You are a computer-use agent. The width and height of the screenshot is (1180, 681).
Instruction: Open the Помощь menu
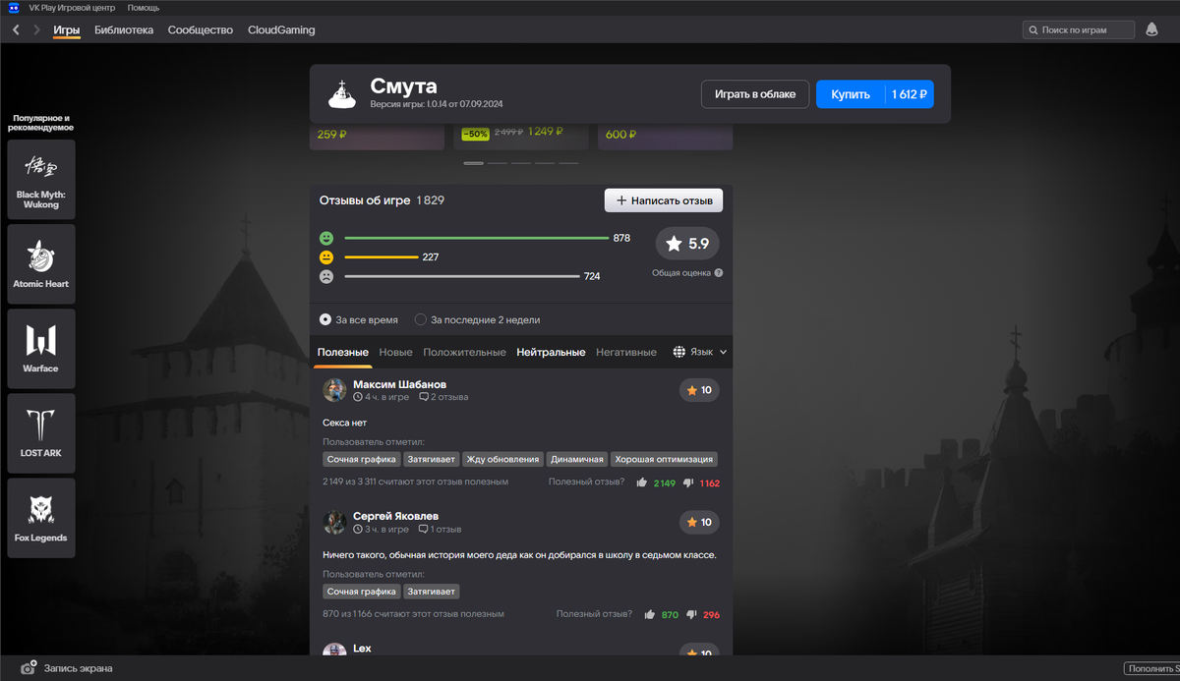[x=144, y=7]
